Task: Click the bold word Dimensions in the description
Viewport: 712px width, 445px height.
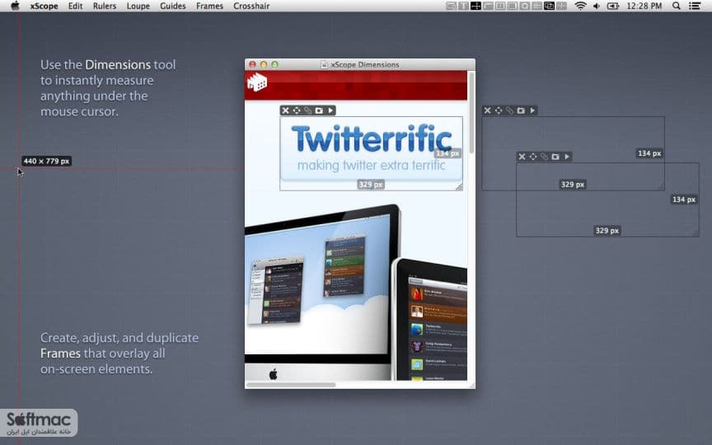Action: click(x=118, y=64)
